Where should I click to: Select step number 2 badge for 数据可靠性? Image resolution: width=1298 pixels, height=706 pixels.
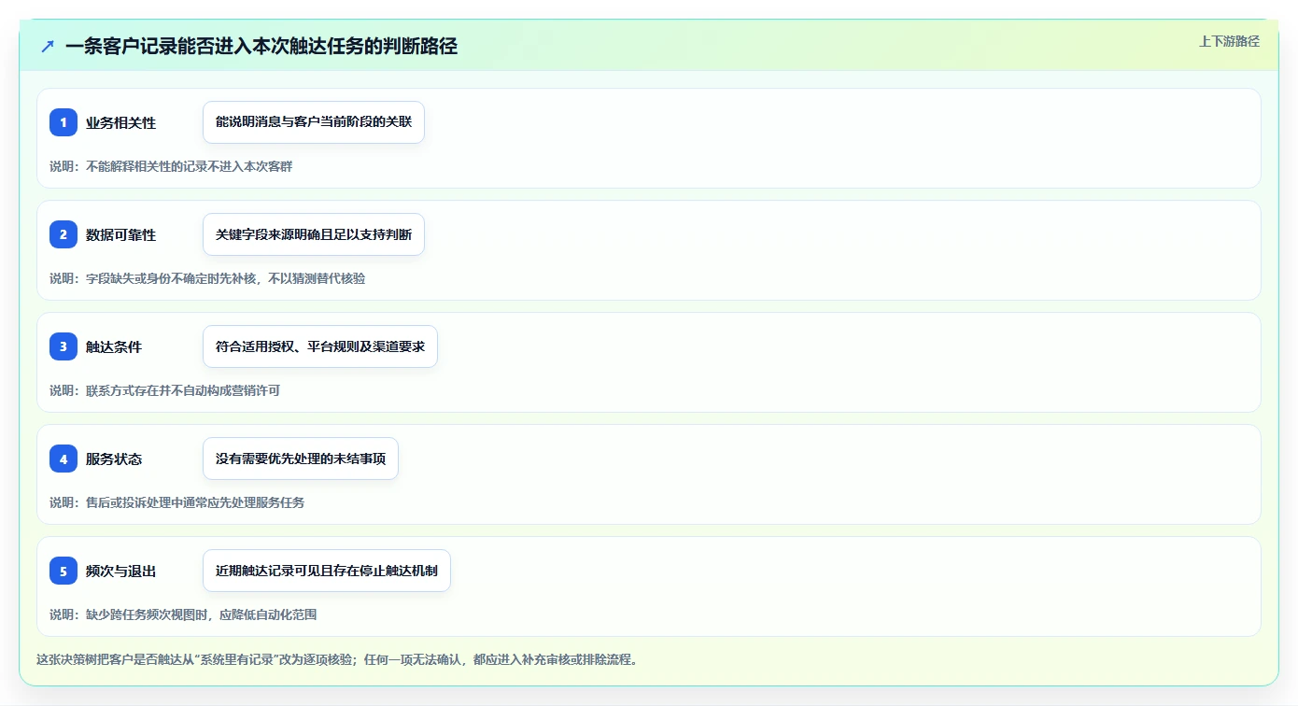[x=63, y=234]
